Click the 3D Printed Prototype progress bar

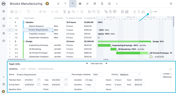tap(132, 53)
